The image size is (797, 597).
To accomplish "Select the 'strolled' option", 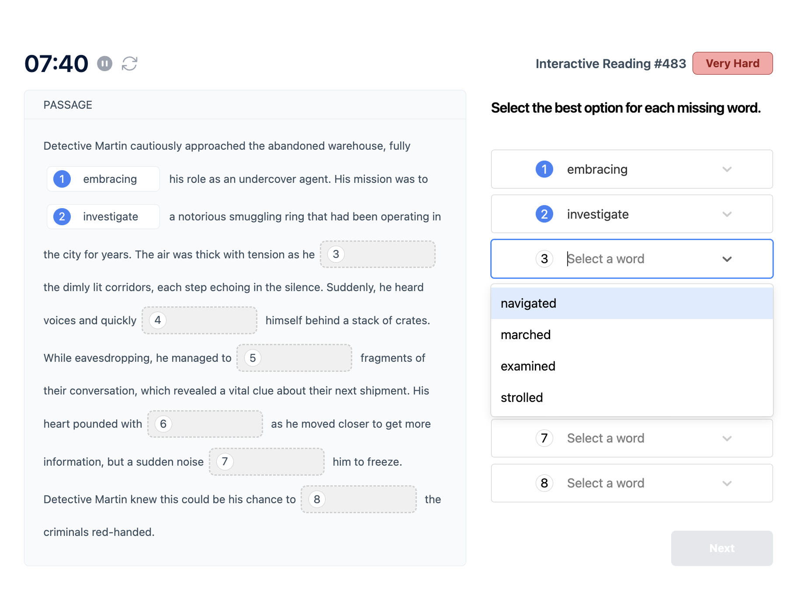I will (x=632, y=398).
